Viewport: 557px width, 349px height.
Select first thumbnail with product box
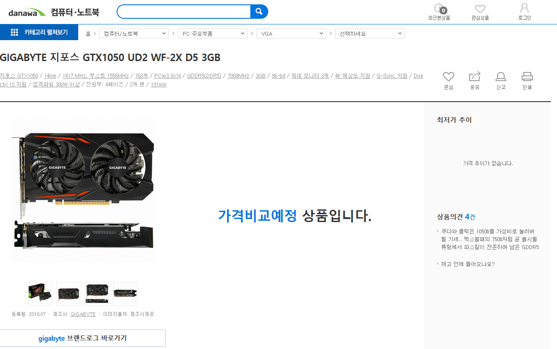coord(40,294)
